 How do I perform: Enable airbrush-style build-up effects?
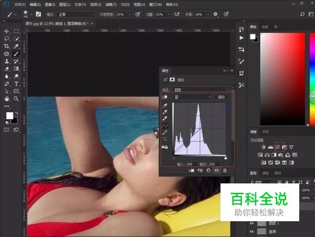177,14
